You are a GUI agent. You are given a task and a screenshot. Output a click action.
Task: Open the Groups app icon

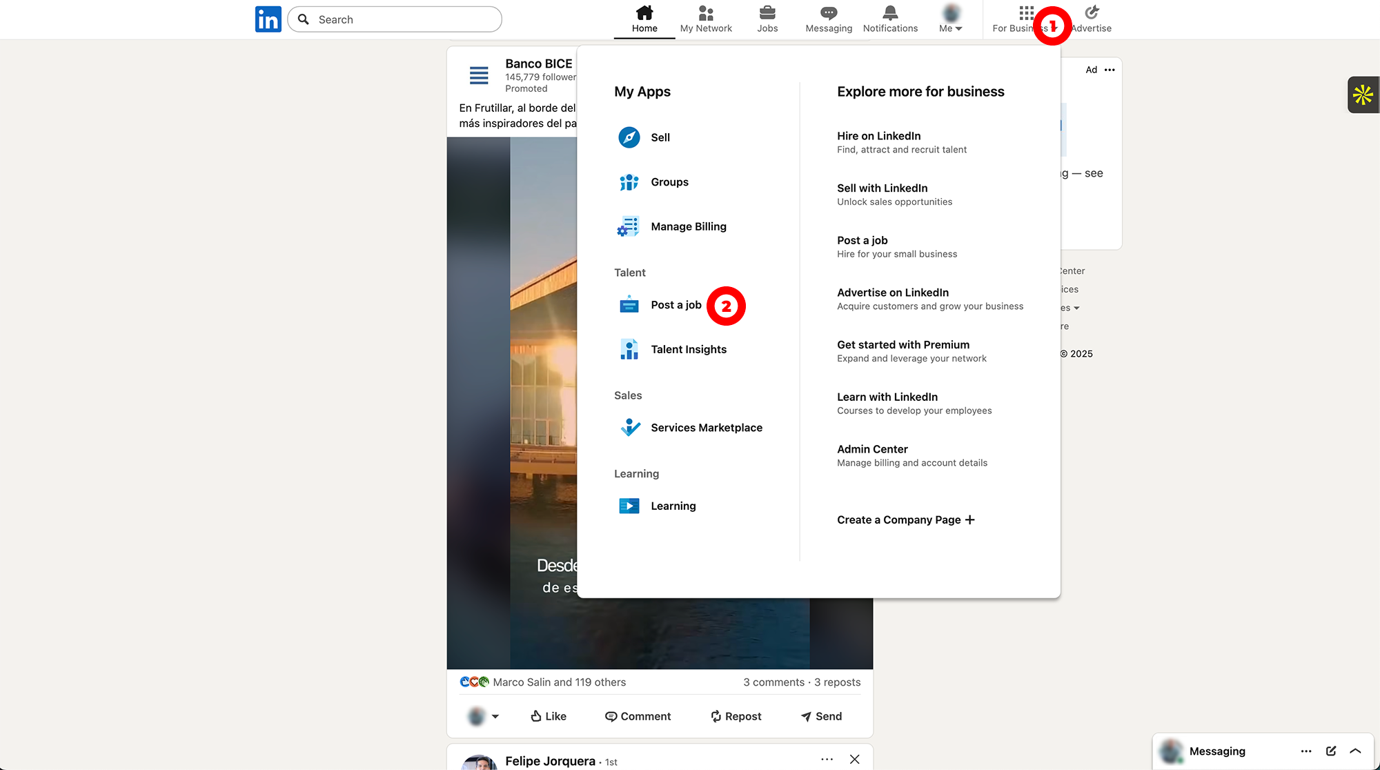629,182
